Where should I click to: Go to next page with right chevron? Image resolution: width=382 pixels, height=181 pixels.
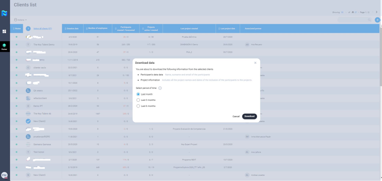click(x=376, y=12)
